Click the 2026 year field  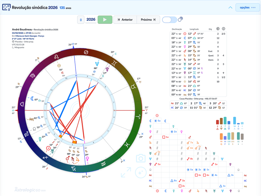point(91,20)
